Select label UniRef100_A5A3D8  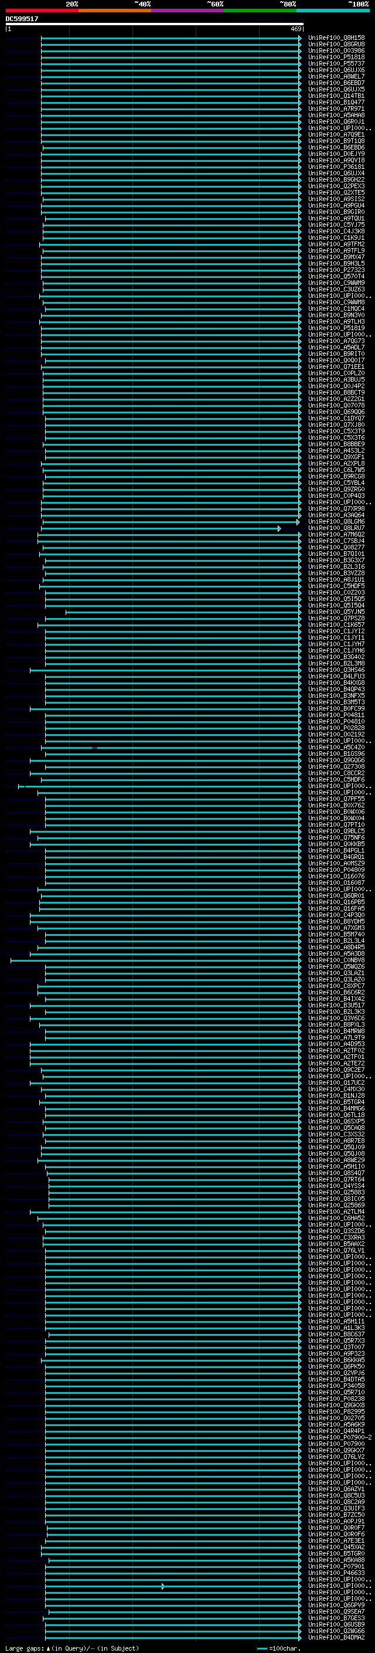pyautogui.click(x=336, y=954)
